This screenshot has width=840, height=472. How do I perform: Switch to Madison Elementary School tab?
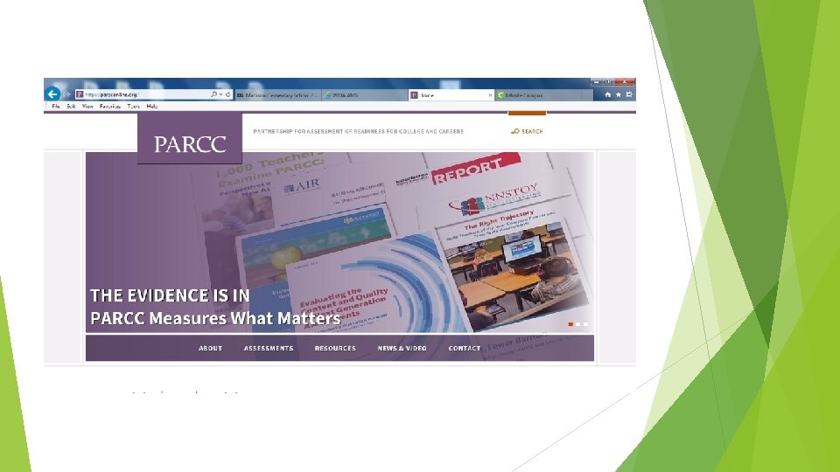pos(277,95)
